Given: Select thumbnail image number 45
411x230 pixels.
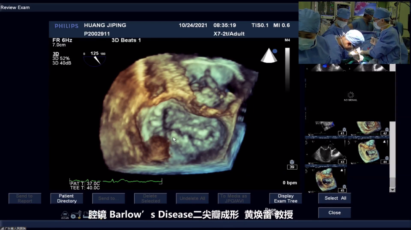Looking at the screenshot, I should (325, 180).
